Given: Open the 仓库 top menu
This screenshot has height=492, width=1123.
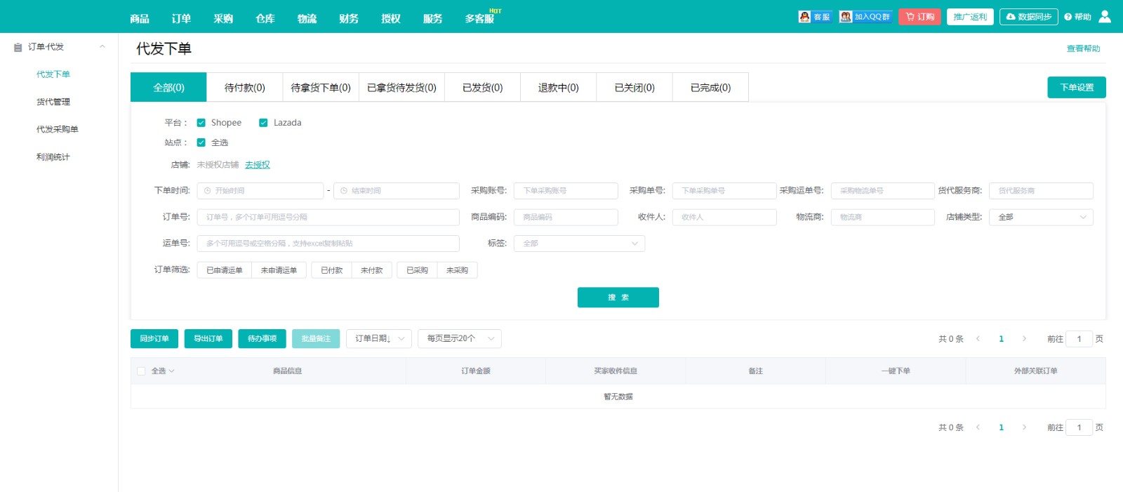Looking at the screenshot, I should pos(265,18).
